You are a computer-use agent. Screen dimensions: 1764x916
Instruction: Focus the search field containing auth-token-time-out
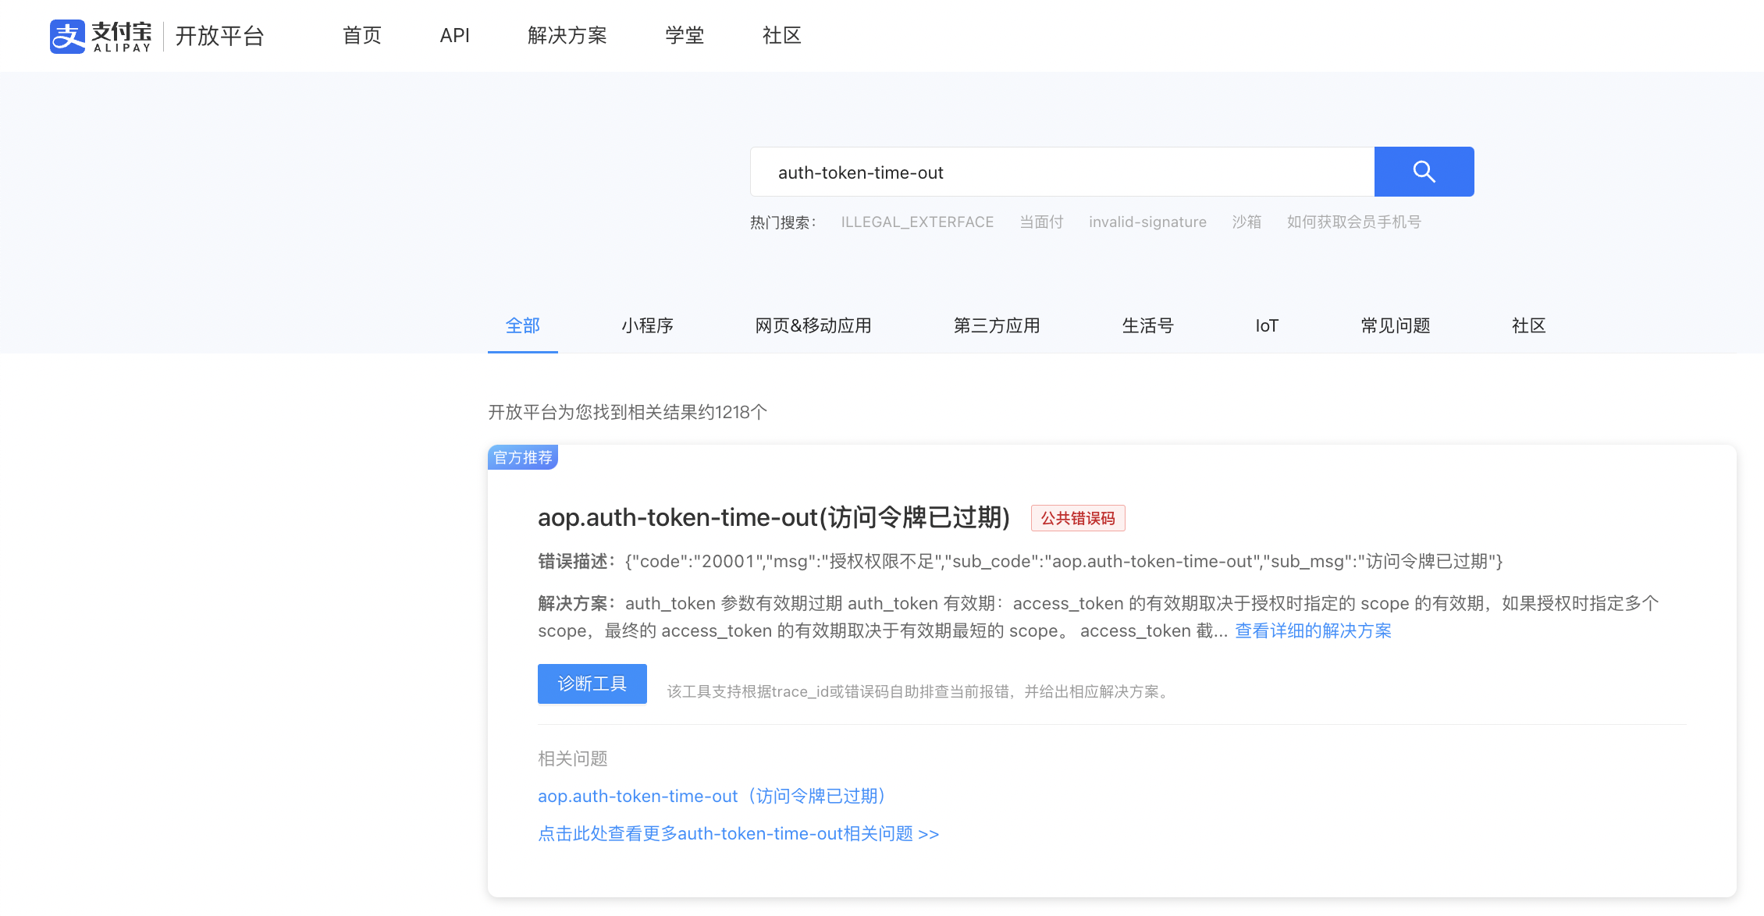pyautogui.click(x=1062, y=172)
